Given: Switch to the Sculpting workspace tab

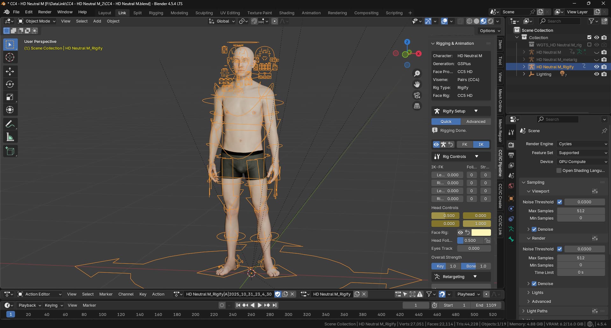Looking at the screenshot, I should 204,13.
